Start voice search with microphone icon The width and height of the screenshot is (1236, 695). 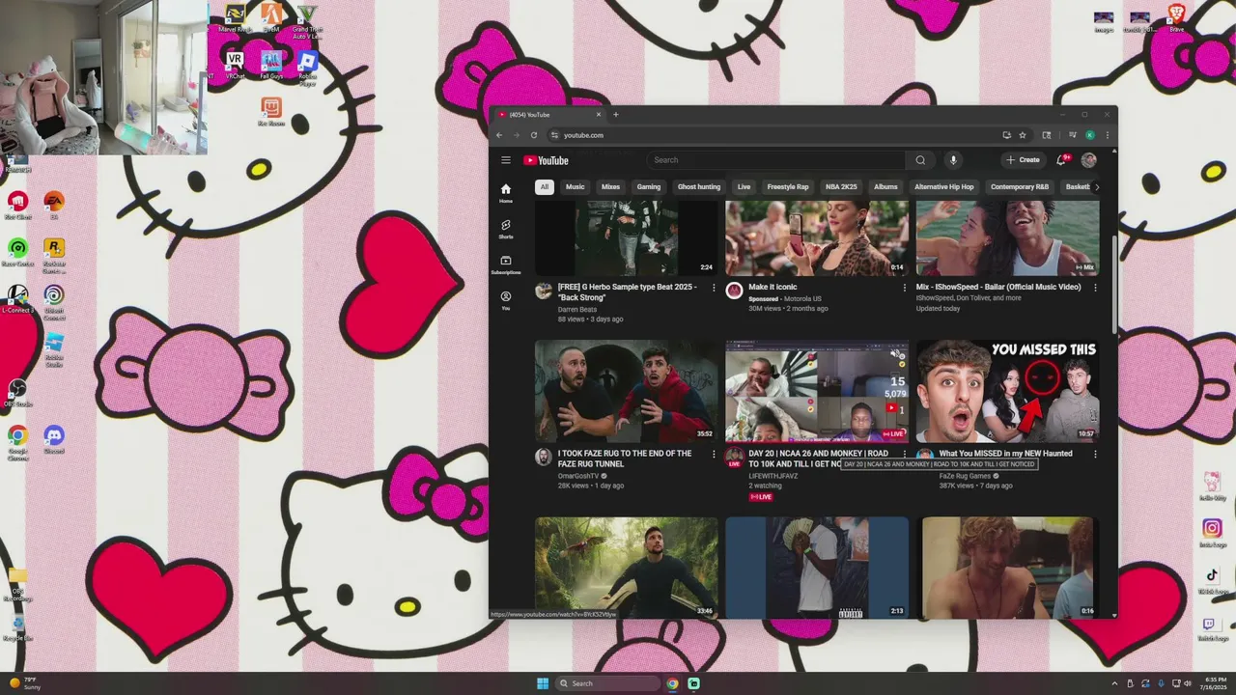pos(953,160)
